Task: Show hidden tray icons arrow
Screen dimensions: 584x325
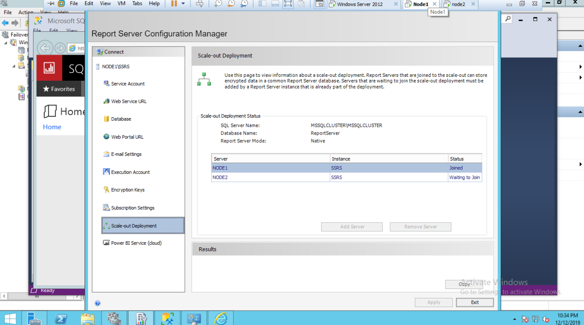Action: pos(515,319)
